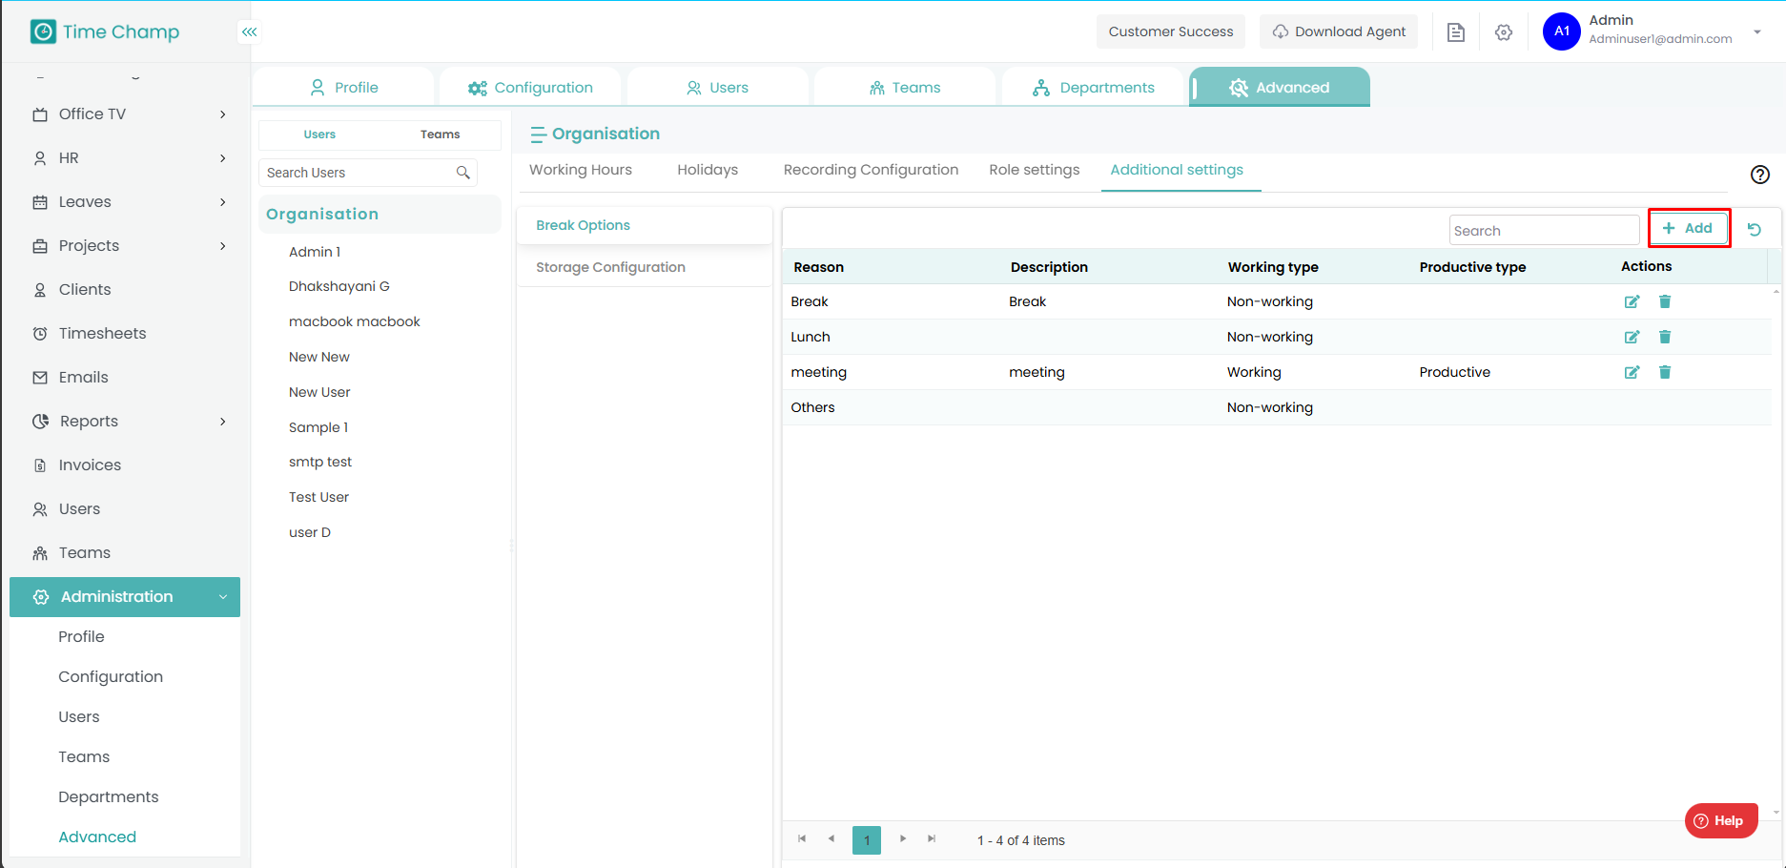Open the help question mark icon
Image resolution: width=1786 pixels, height=868 pixels.
(x=1759, y=175)
